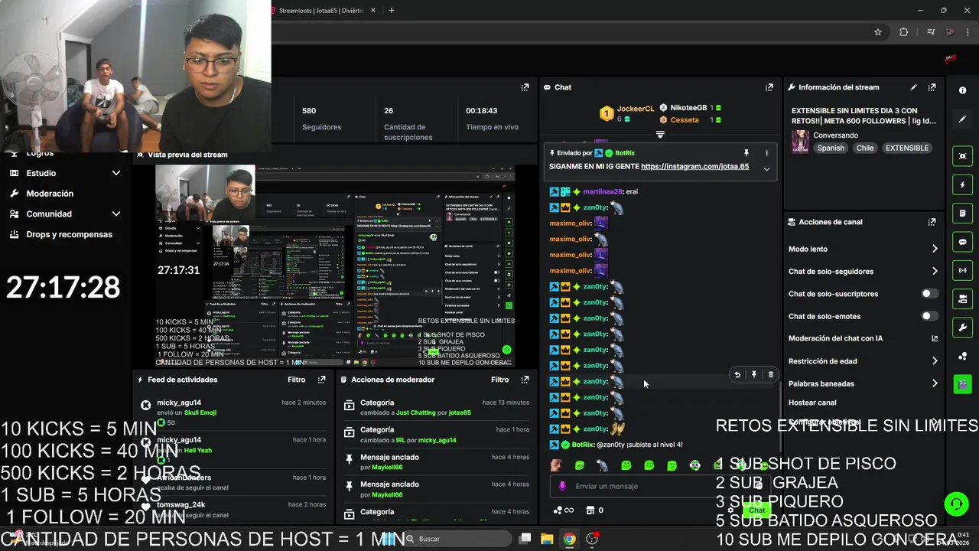Click the undo icon on hovered chat message
979x551 pixels.
pyautogui.click(x=737, y=375)
